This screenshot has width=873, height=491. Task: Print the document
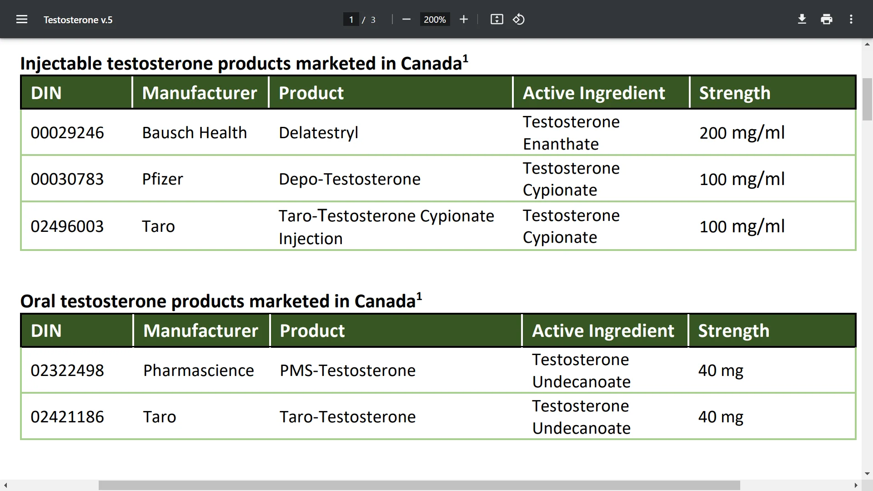(x=827, y=19)
